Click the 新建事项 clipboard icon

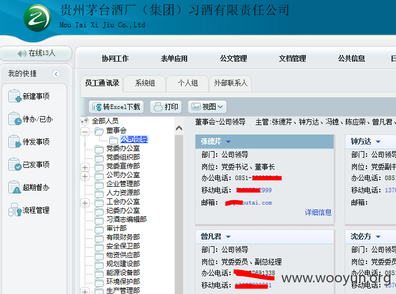point(14,96)
